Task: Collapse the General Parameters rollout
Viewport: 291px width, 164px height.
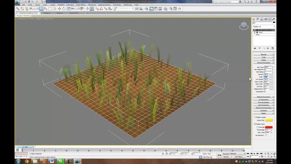Action: pos(264,63)
